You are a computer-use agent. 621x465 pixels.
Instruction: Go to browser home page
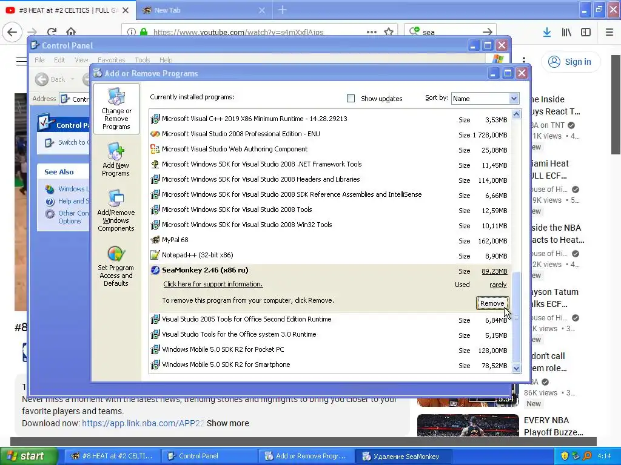(71, 31)
